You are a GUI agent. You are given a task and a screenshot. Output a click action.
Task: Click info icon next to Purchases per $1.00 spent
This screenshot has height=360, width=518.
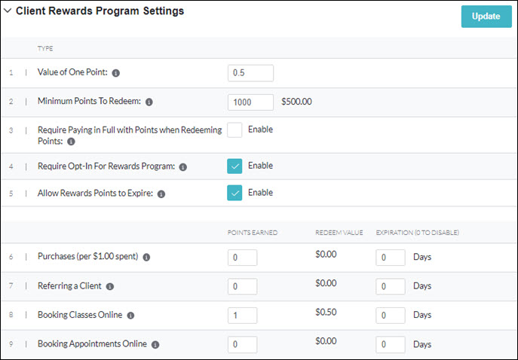click(x=146, y=257)
